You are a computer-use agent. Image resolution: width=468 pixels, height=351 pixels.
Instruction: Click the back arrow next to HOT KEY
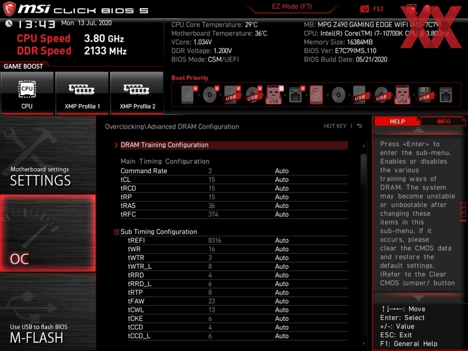[x=359, y=126]
